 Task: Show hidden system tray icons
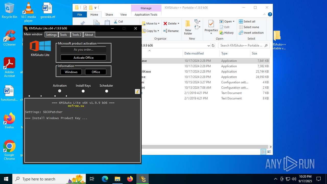[275, 179]
